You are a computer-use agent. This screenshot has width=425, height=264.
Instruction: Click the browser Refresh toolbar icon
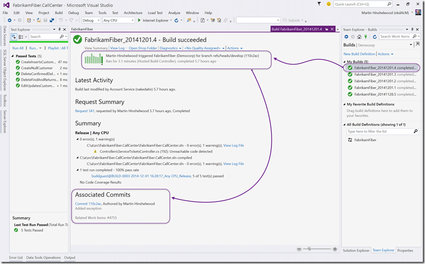click(x=177, y=20)
